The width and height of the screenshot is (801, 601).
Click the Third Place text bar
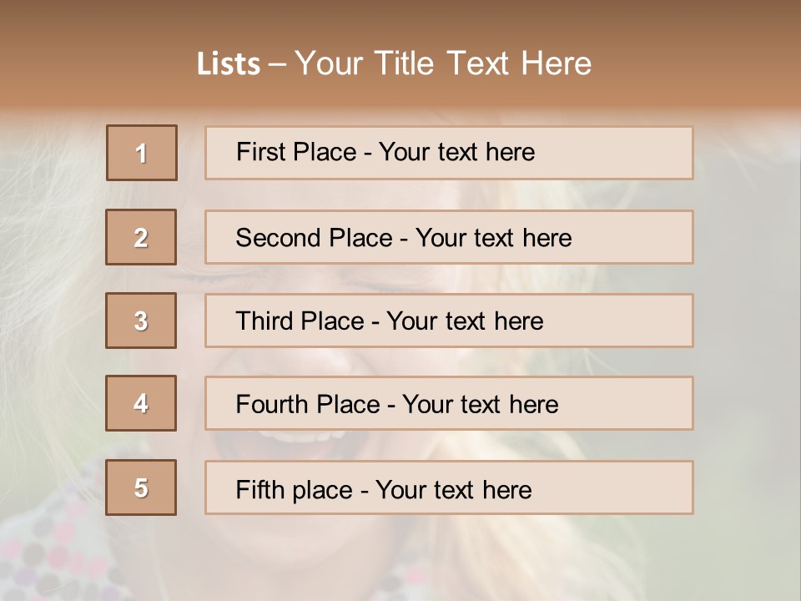click(x=449, y=321)
